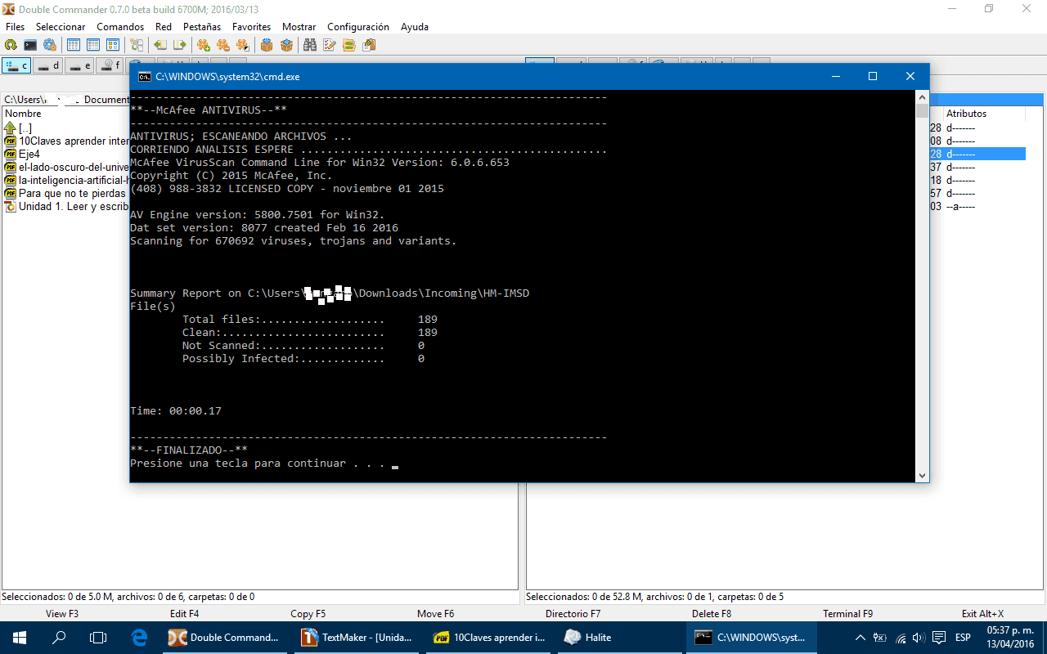Switch to the Documentos tab

pos(104,99)
